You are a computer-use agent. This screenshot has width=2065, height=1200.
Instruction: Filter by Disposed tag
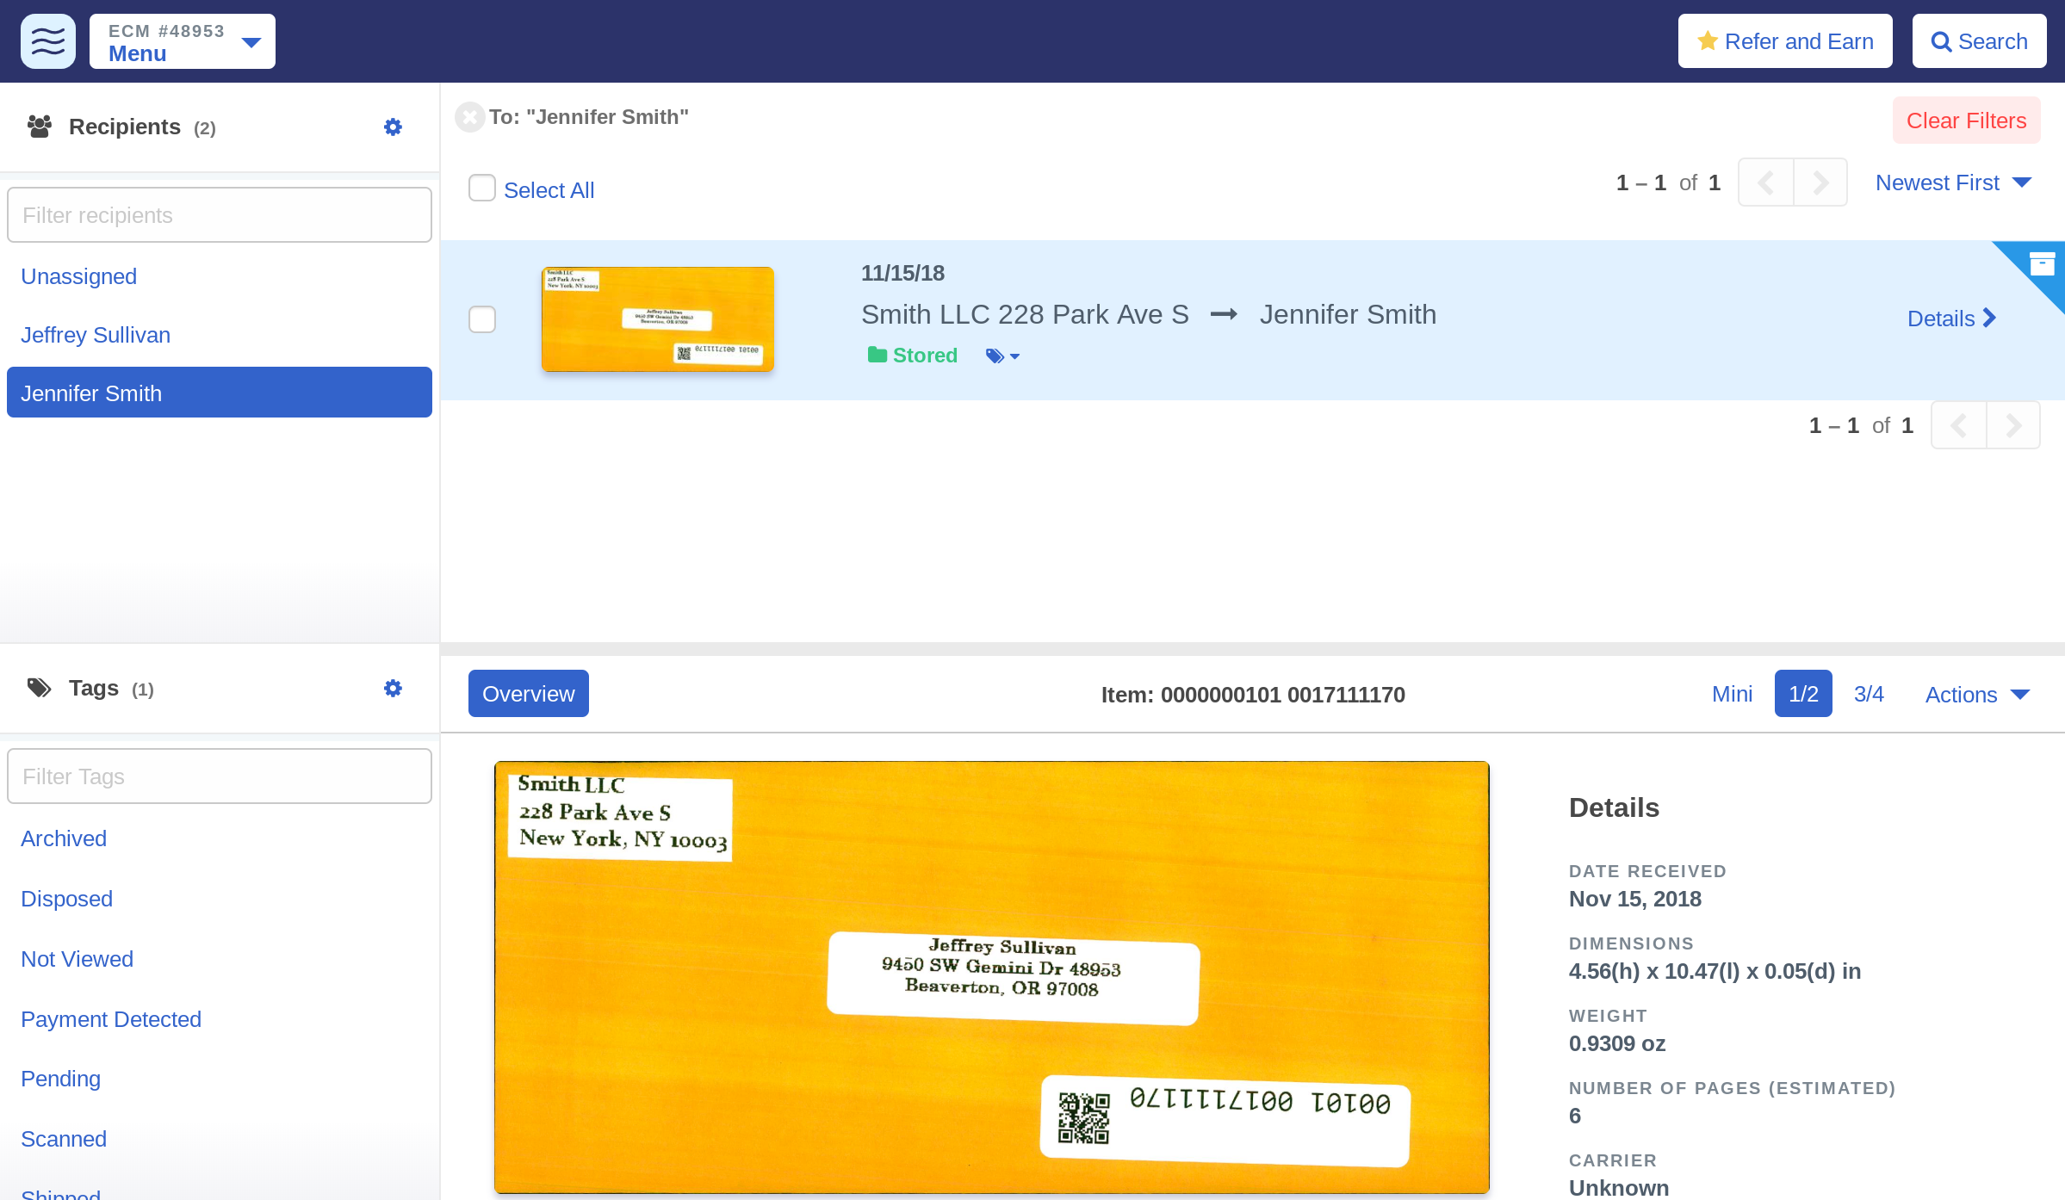pyautogui.click(x=67, y=899)
